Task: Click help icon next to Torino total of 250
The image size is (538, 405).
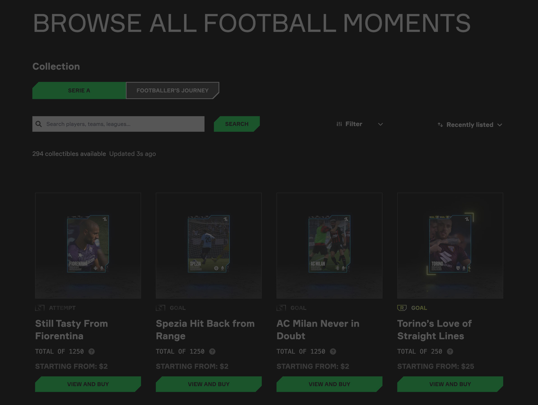Action: 450,352
